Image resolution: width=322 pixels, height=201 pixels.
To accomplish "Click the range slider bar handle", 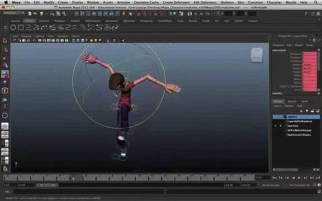I will (x=47, y=185).
